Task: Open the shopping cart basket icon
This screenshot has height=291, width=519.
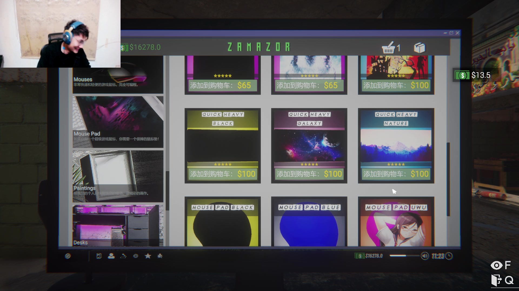Action: click(388, 48)
